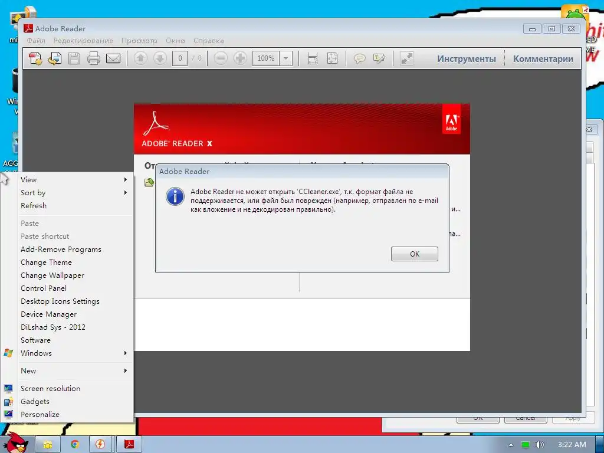Viewport: 604px width, 453px height.
Task: Open the Окно menu
Action: (x=175, y=41)
